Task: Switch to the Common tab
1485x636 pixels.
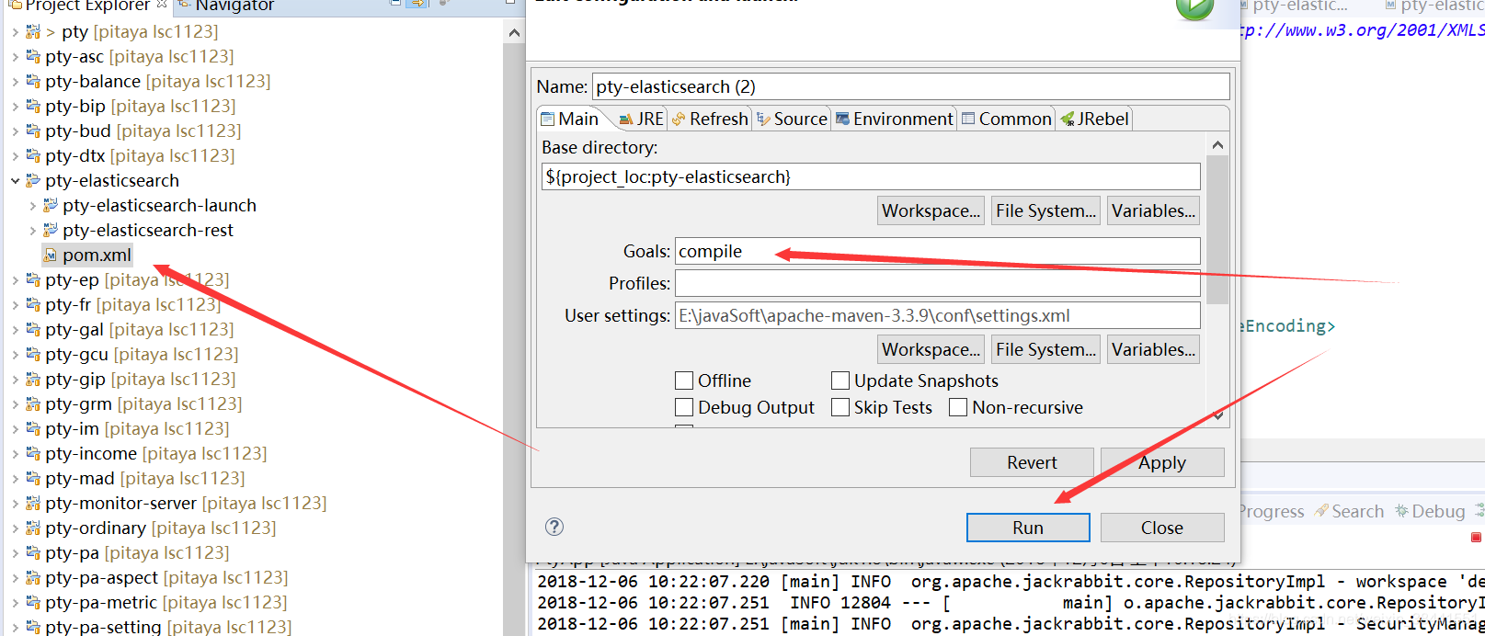Action: click(x=1006, y=119)
